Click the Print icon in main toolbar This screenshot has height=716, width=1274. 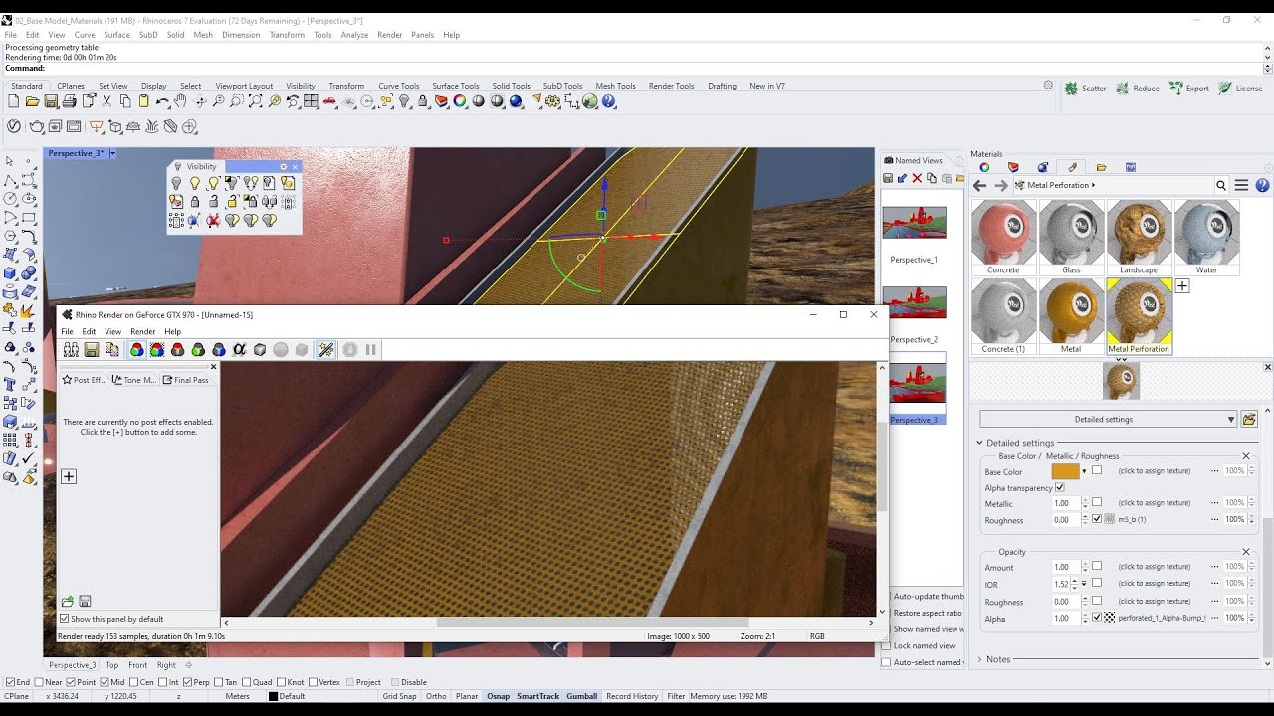(70, 101)
